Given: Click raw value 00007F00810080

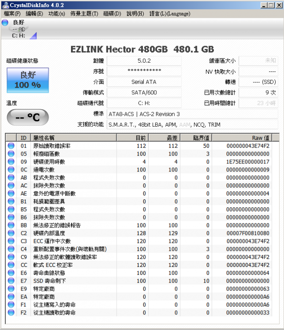Looking at the screenshot, I should tap(248, 233).
